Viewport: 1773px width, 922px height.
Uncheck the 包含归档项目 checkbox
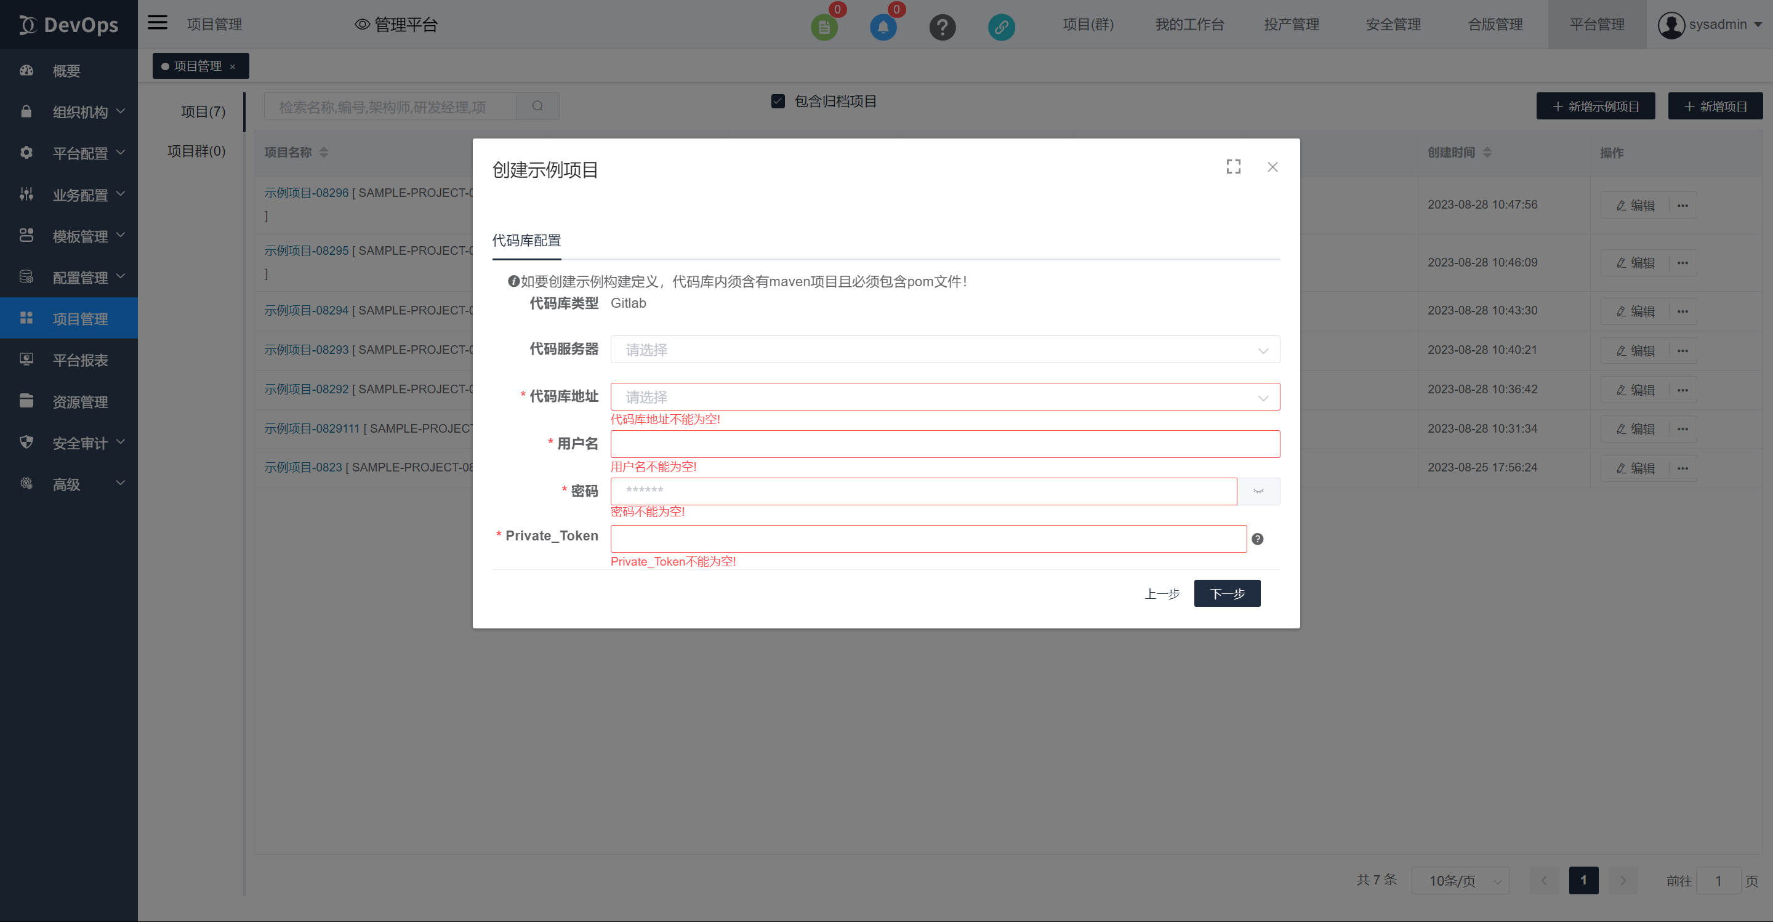778,101
